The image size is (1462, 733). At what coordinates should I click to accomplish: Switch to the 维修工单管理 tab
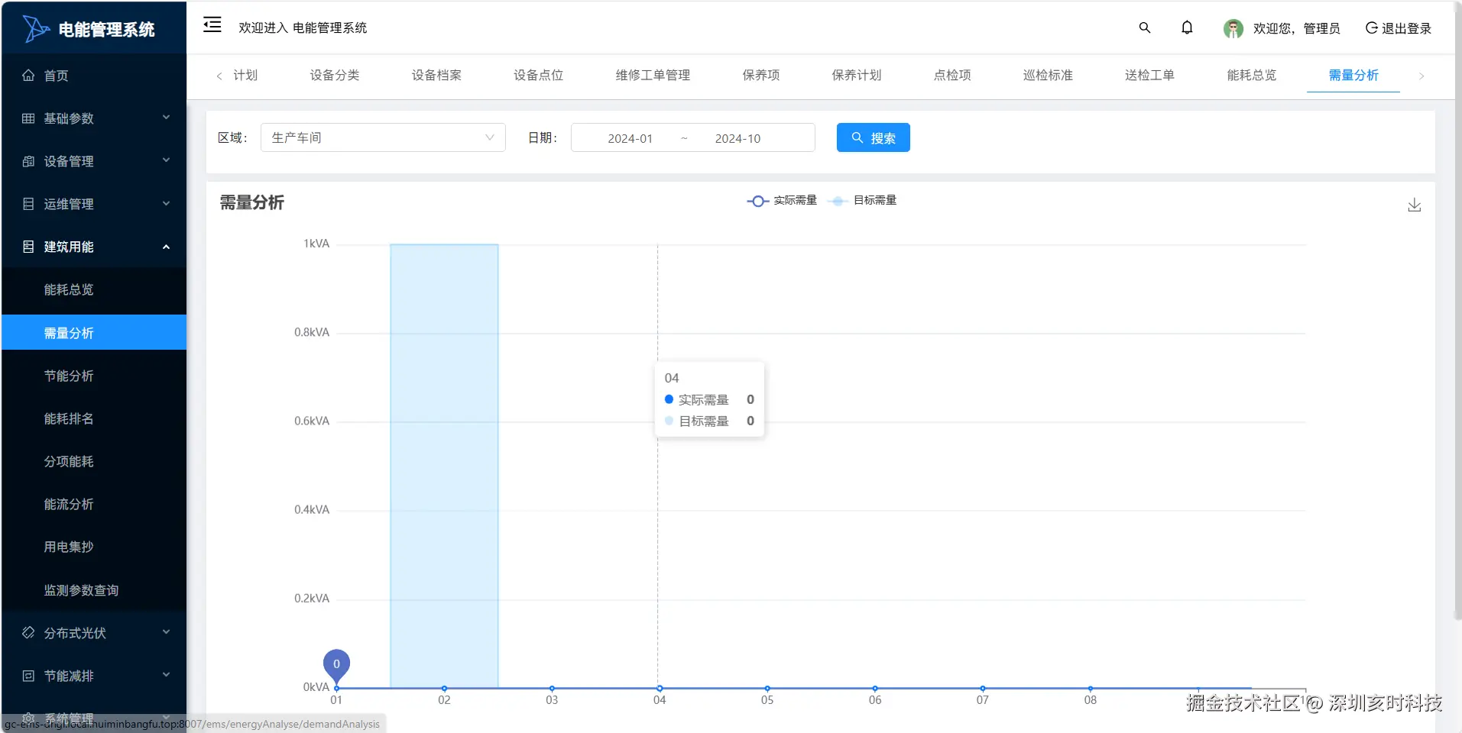tap(653, 75)
